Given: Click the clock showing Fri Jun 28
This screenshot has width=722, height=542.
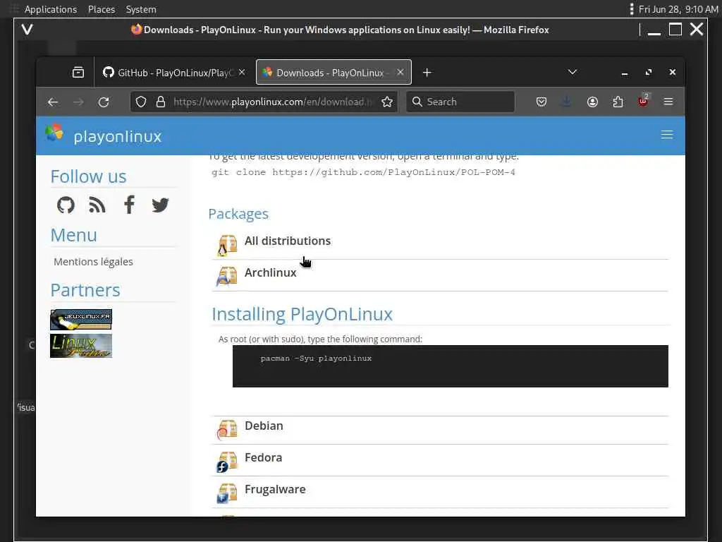Looking at the screenshot, I should pyautogui.click(x=678, y=9).
